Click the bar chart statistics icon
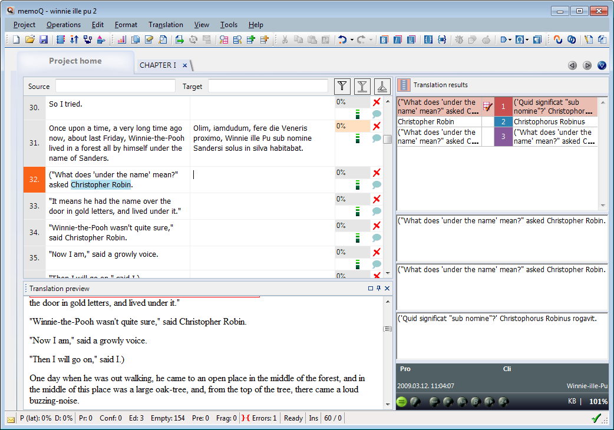 [122, 39]
